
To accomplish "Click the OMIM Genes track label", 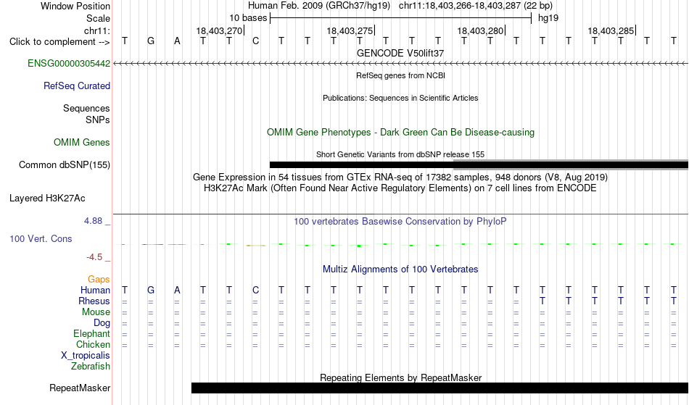I will pos(81,143).
